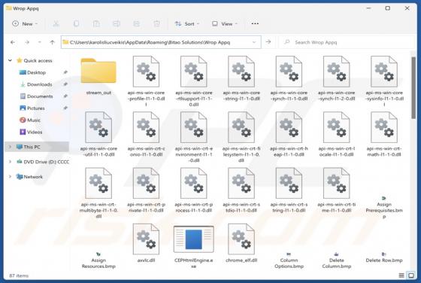Select api-ms-win-crt-locale-l1-1-0.dll file icon
The height and width of the screenshot is (283, 421).
pos(337,127)
